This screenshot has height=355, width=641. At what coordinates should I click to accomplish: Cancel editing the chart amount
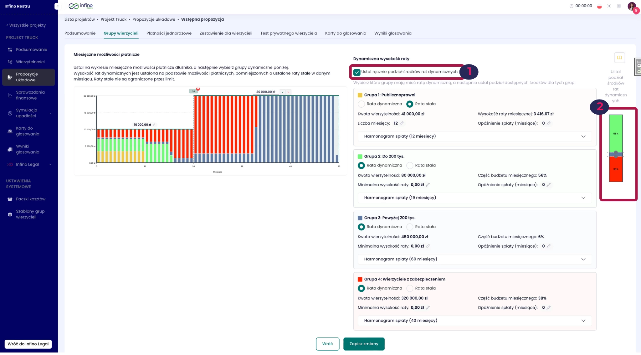point(288,92)
